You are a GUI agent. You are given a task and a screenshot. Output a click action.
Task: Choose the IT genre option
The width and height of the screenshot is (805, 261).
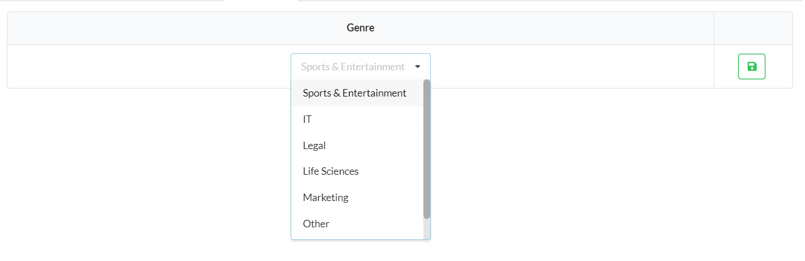357,119
